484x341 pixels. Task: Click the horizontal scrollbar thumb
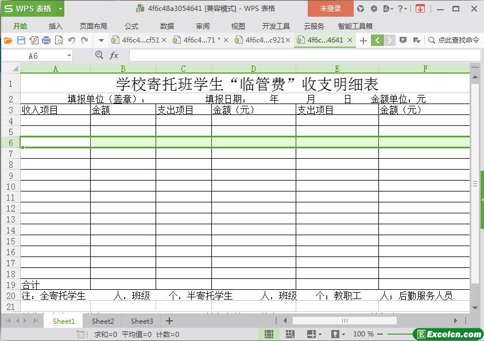pyautogui.click(x=344, y=321)
